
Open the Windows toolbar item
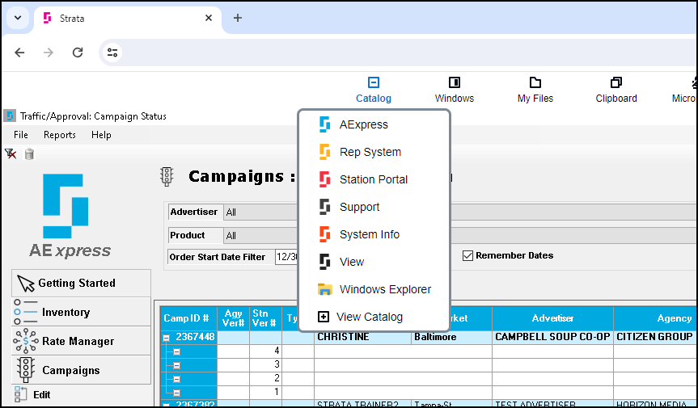coord(454,90)
